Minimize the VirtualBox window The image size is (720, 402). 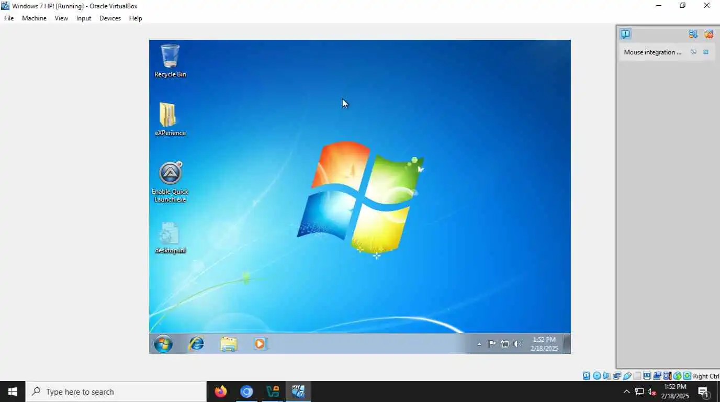(659, 6)
